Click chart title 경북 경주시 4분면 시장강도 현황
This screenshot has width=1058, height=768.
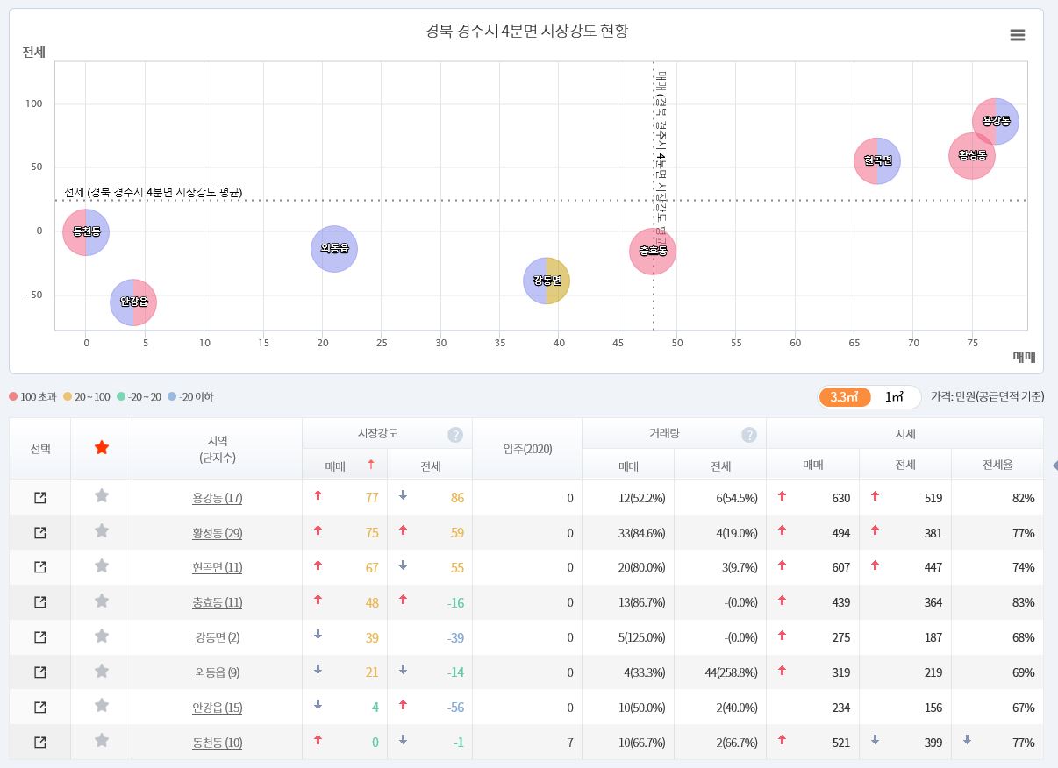526,31
